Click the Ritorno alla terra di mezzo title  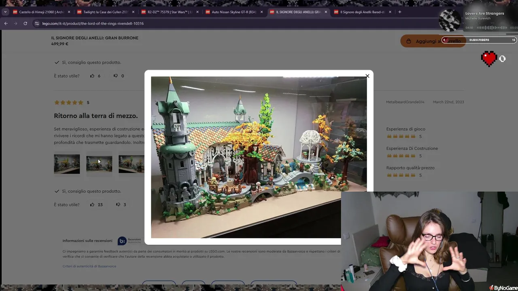(96, 116)
